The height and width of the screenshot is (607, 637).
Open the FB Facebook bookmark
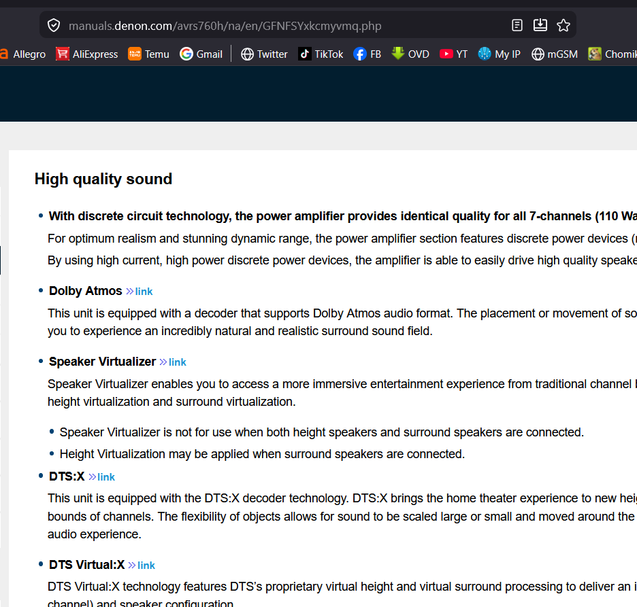tap(367, 54)
